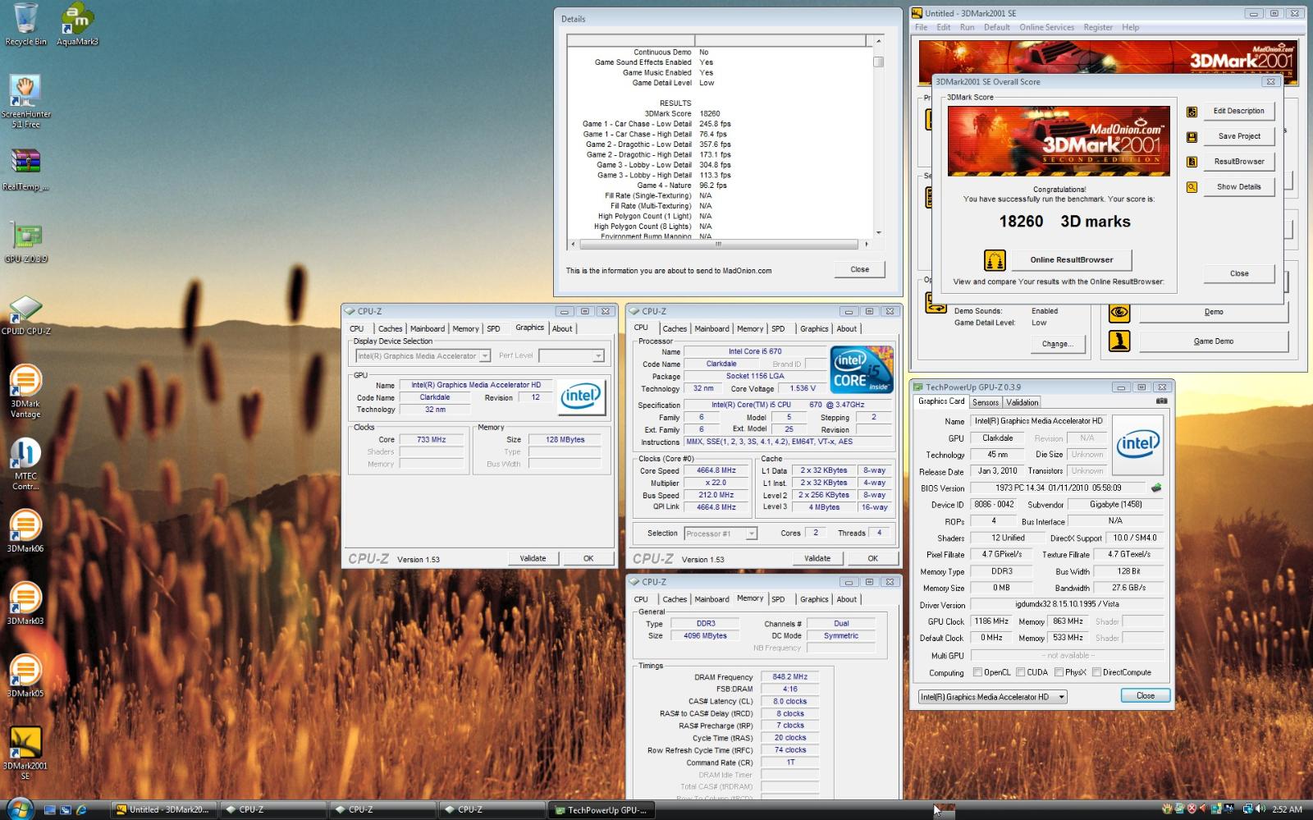Open Caches tab in the Core i5 CPU-Z window
The image size is (1313, 820).
point(675,328)
